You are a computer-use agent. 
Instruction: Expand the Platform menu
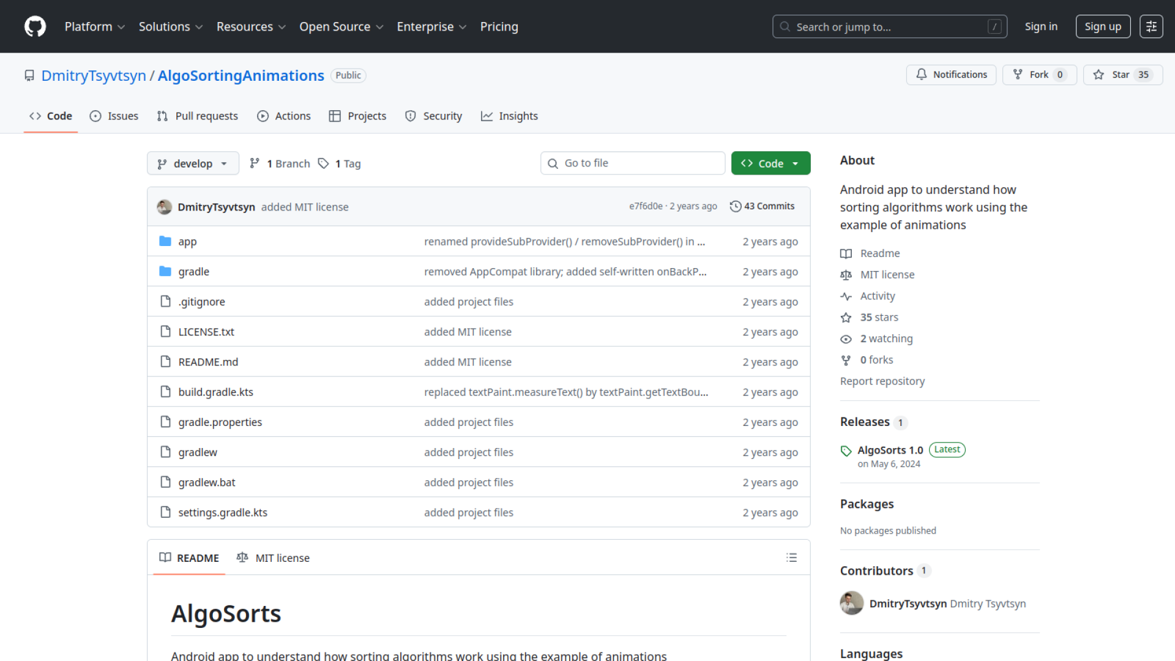click(94, 26)
